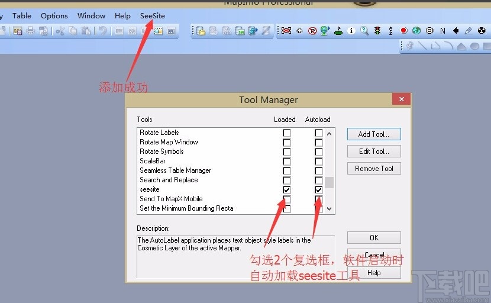Viewport: 491px width, 303px height.
Task: Click the black left-arrow icon
Action: point(456,30)
